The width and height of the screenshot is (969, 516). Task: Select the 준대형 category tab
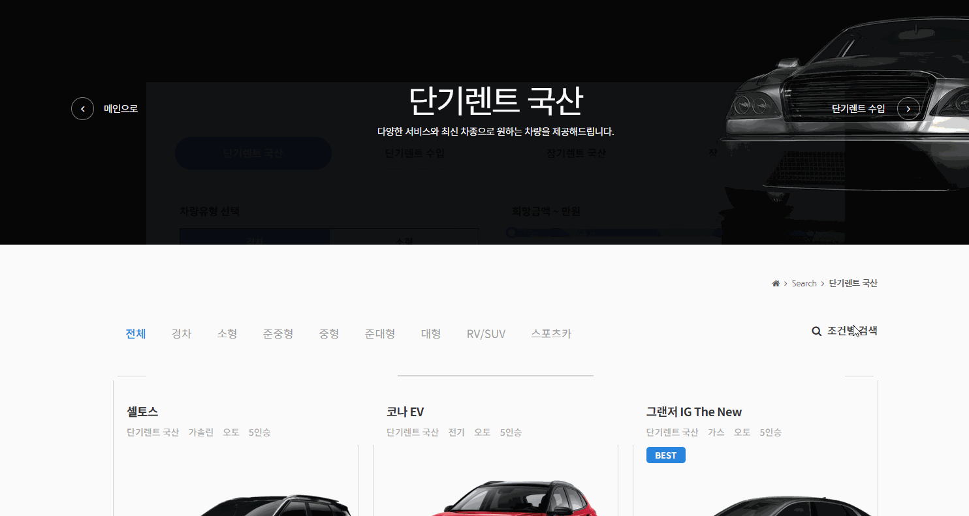click(380, 334)
